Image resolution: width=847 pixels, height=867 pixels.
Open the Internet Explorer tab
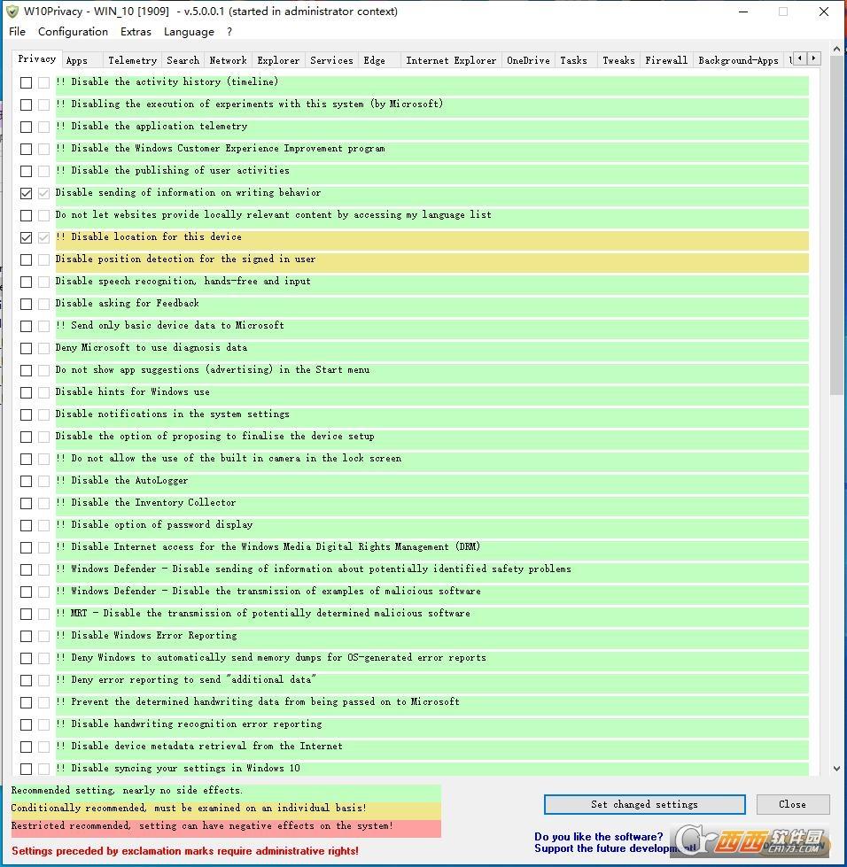[451, 60]
